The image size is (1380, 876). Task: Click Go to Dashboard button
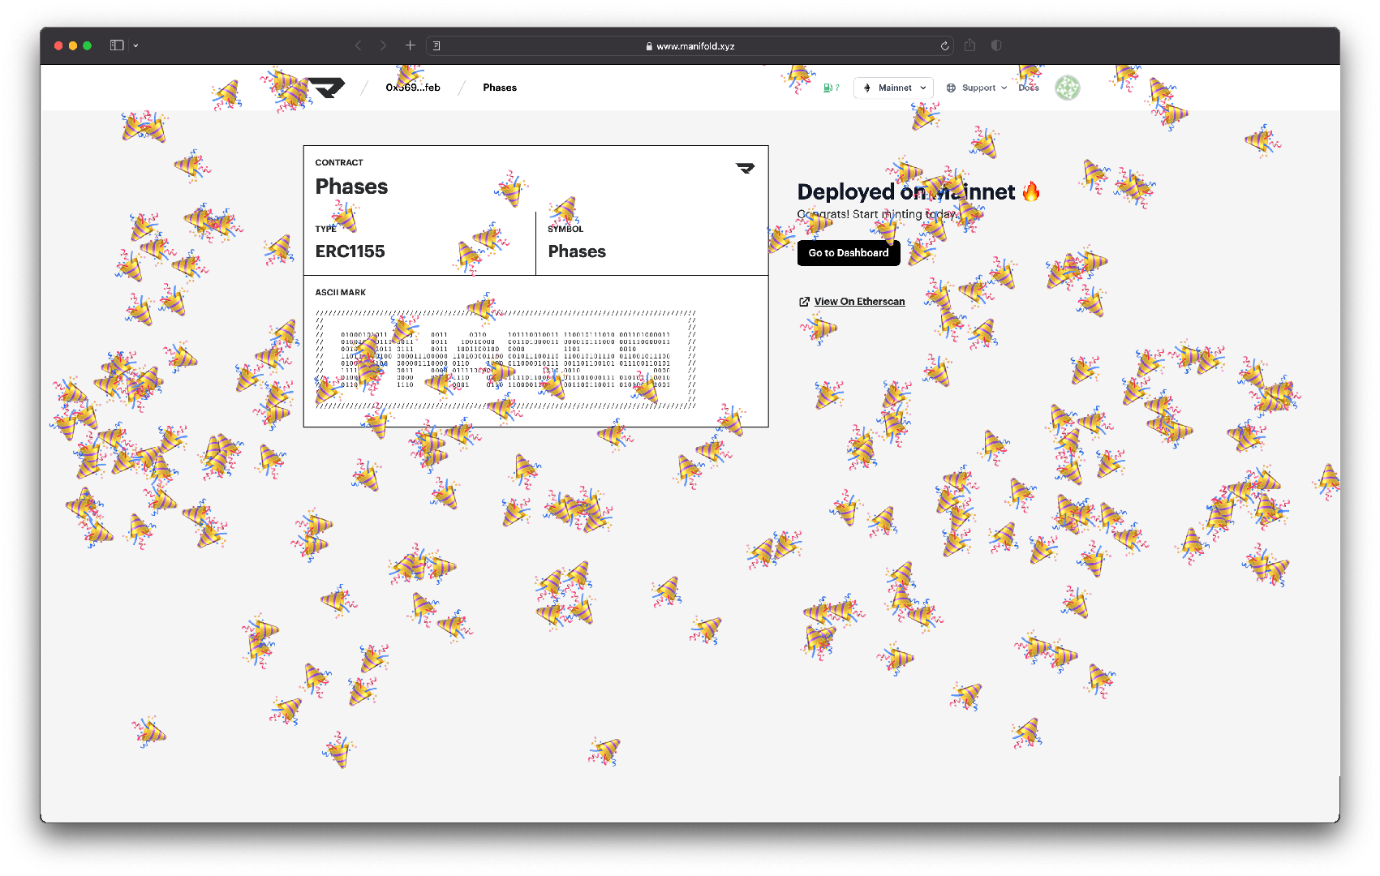[849, 253]
